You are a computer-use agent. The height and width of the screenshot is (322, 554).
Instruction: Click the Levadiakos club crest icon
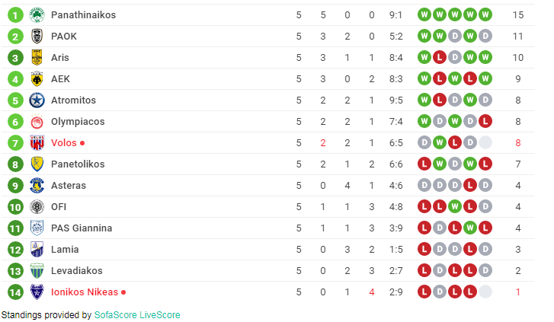tap(37, 270)
